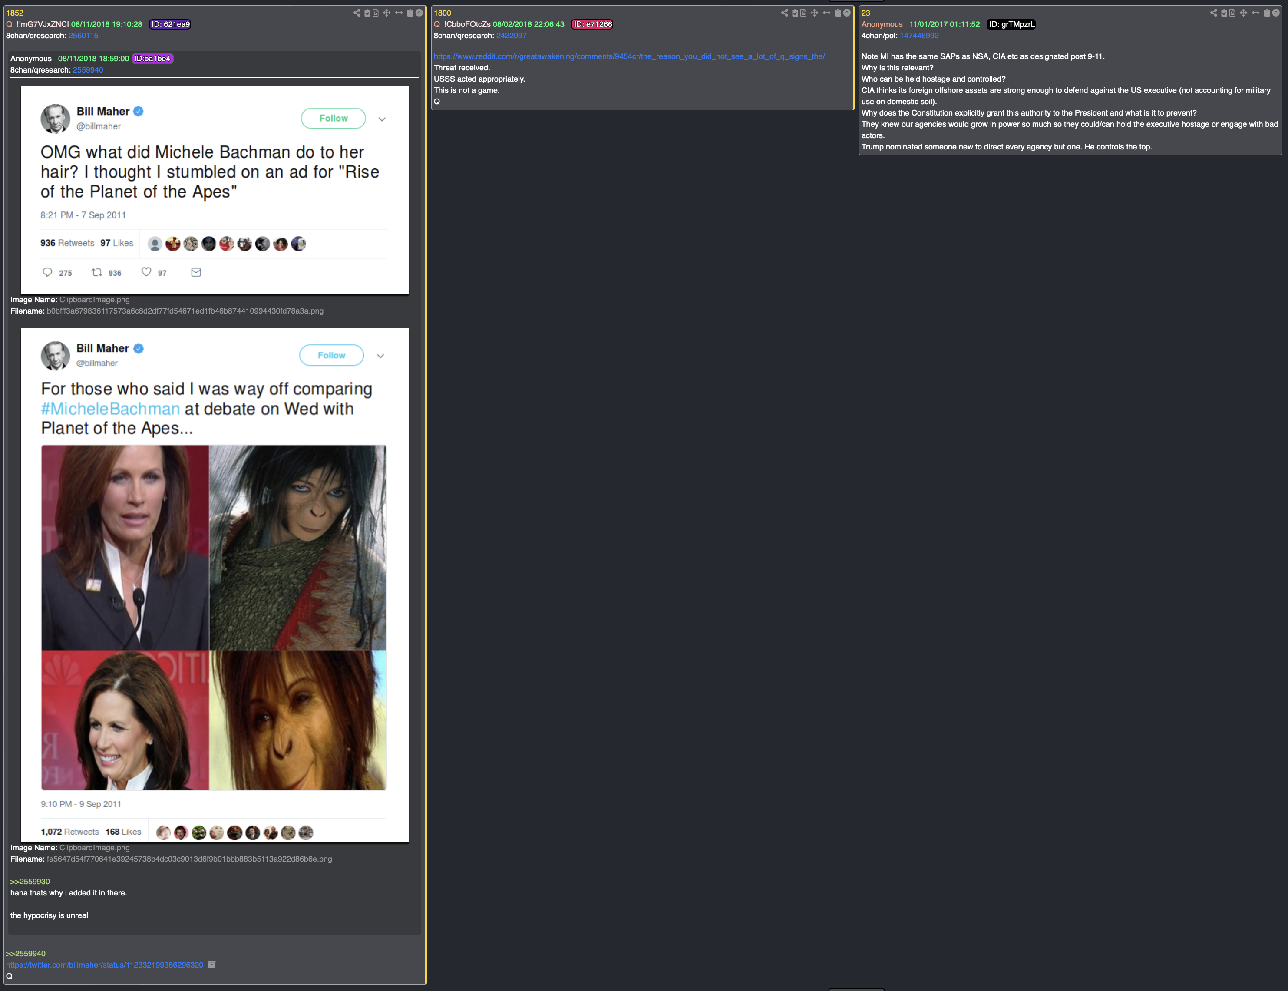Open 8chan/qresearch post link 2560115
This screenshot has height=991, width=1288.
tap(83, 36)
